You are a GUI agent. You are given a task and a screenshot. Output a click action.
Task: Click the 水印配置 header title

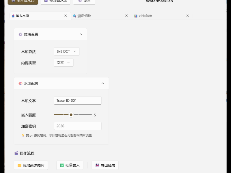(31, 83)
